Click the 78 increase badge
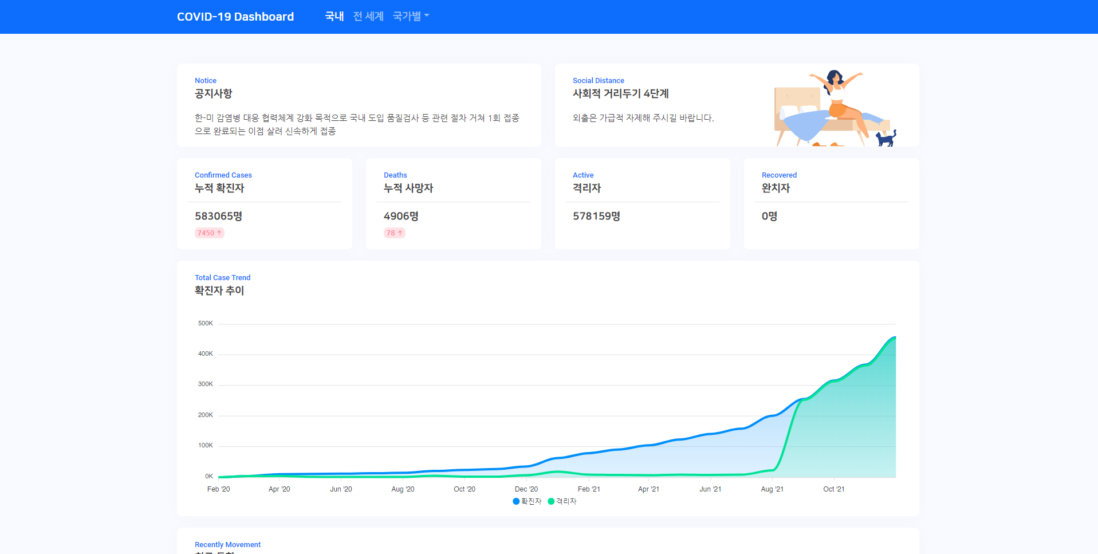 (x=394, y=233)
